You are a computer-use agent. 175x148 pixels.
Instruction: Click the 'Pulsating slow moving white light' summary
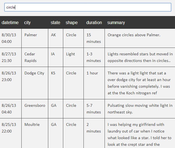click(140, 109)
